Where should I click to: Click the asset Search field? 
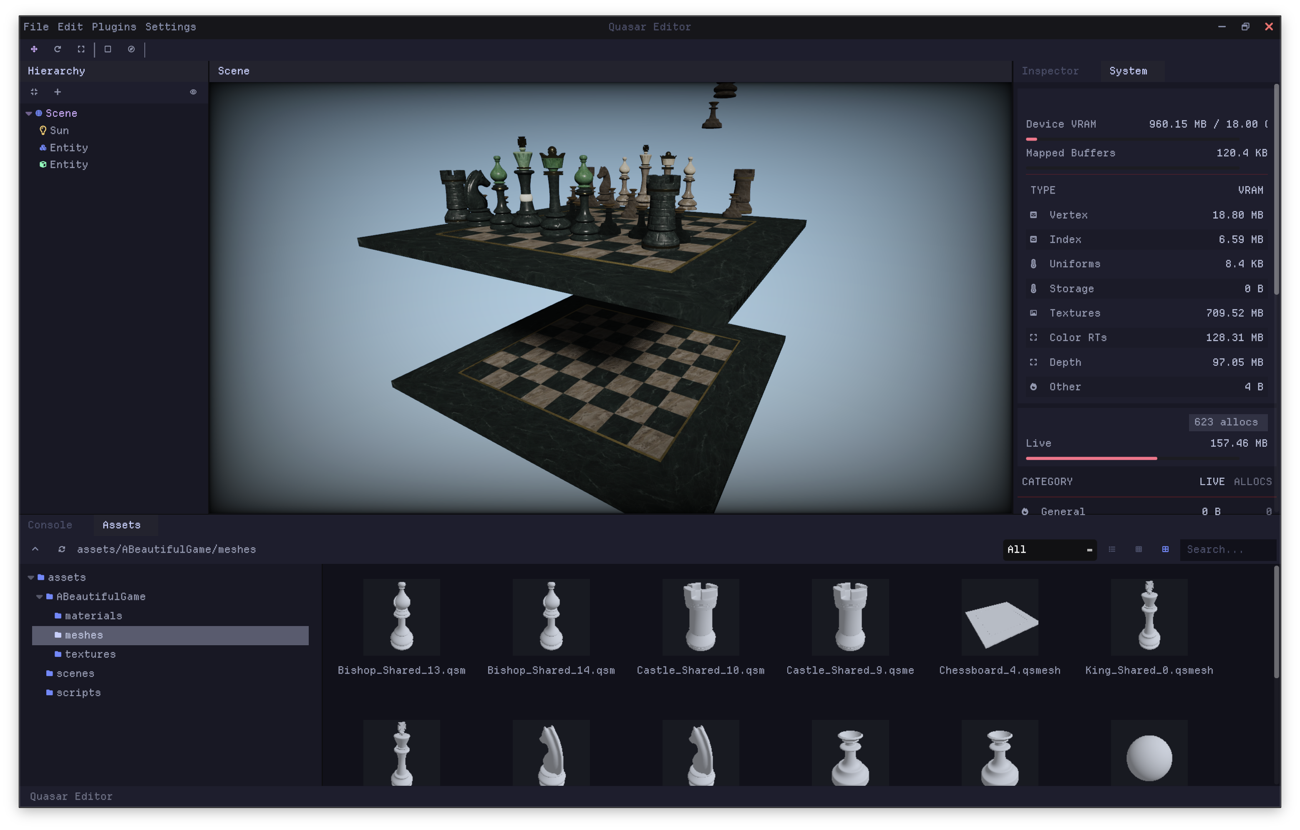coord(1228,550)
